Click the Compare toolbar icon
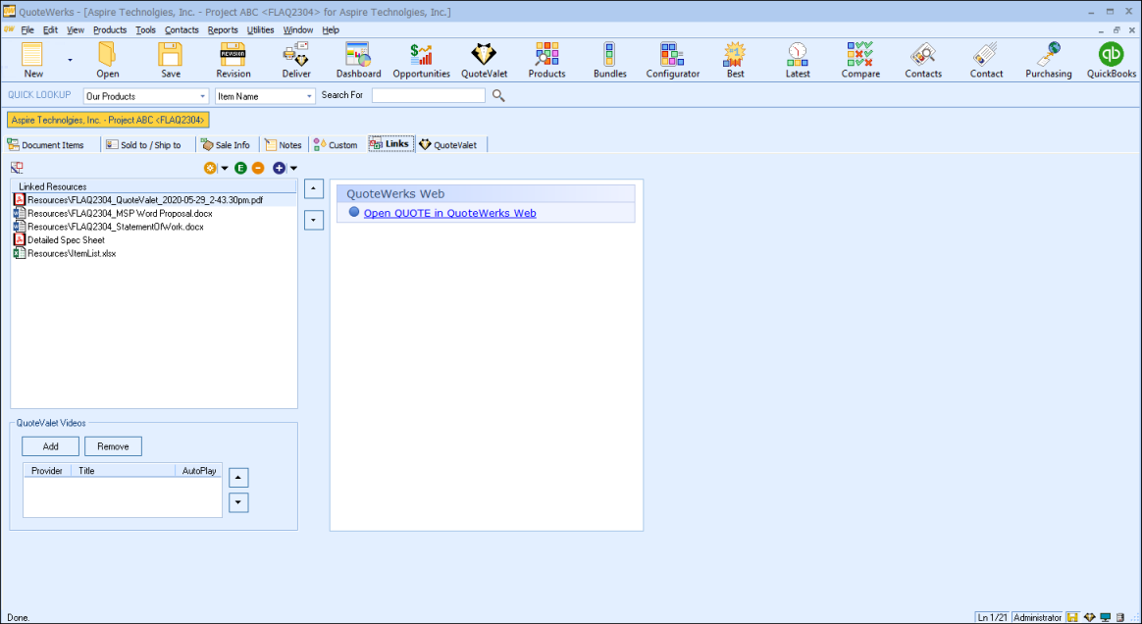The width and height of the screenshot is (1142, 624). click(x=860, y=60)
